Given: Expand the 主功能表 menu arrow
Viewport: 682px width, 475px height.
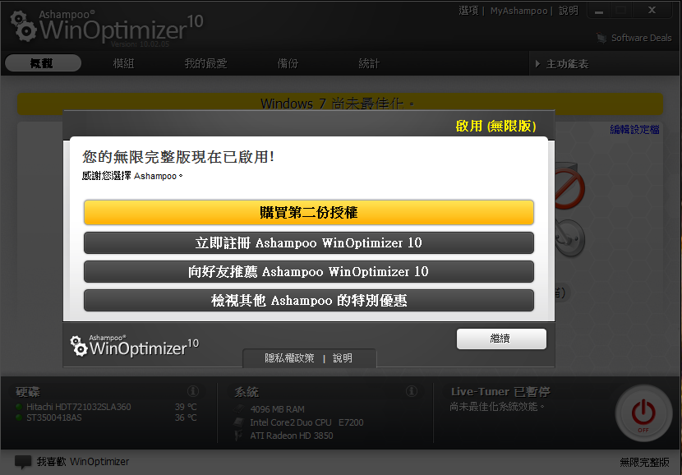Looking at the screenshot, I should (x=537, y=64).
